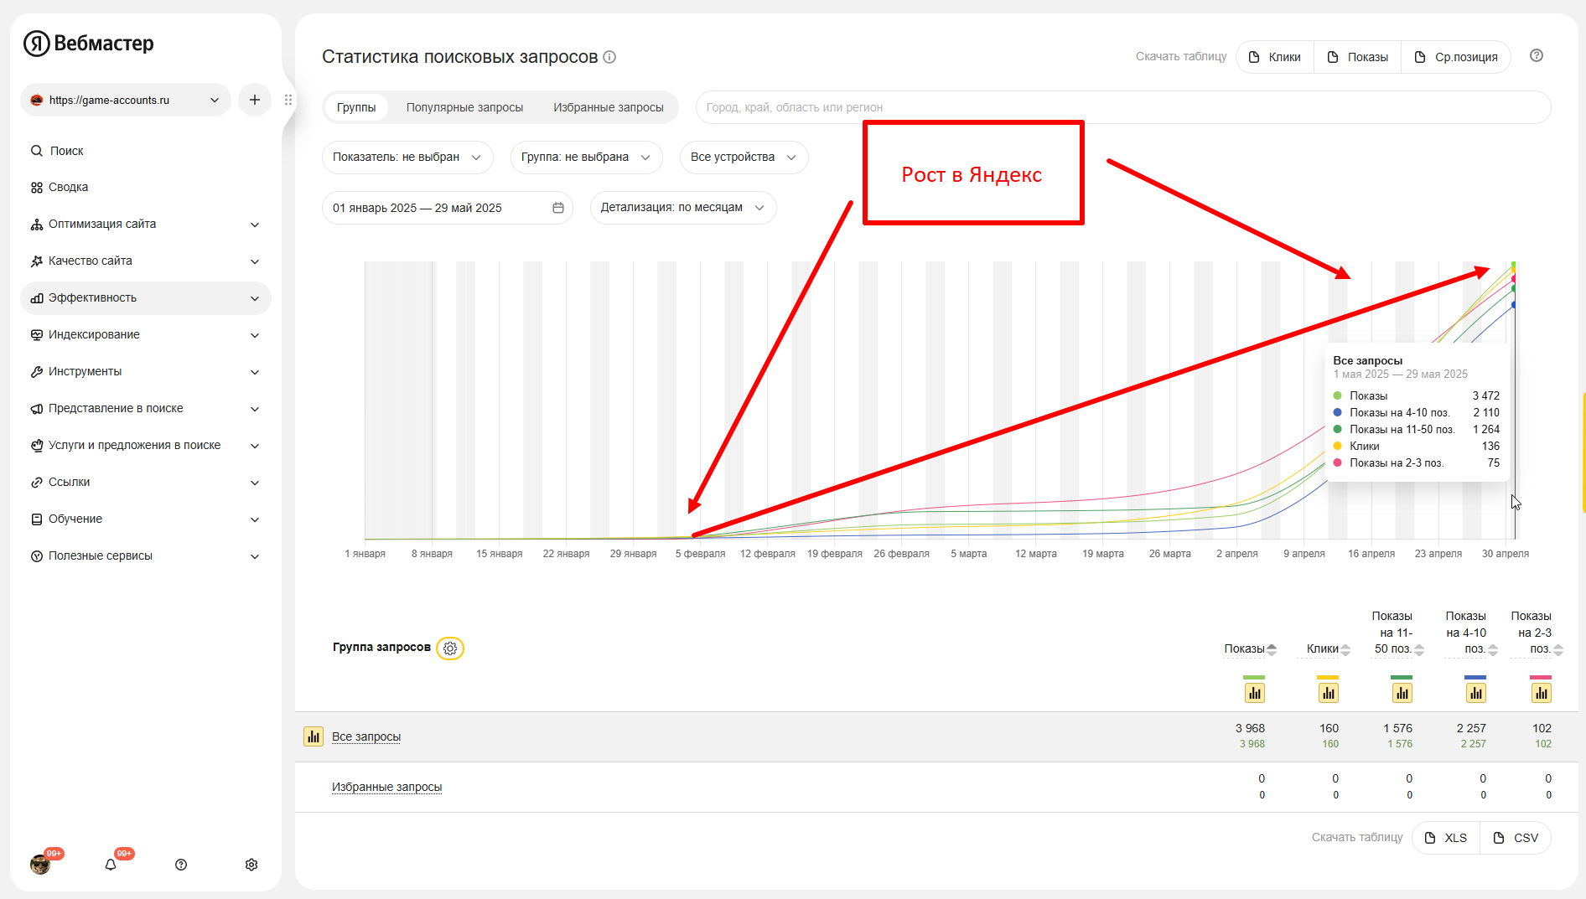Expand Индексирование chevron
The image size is (1586, 899).
click(255, 335)
